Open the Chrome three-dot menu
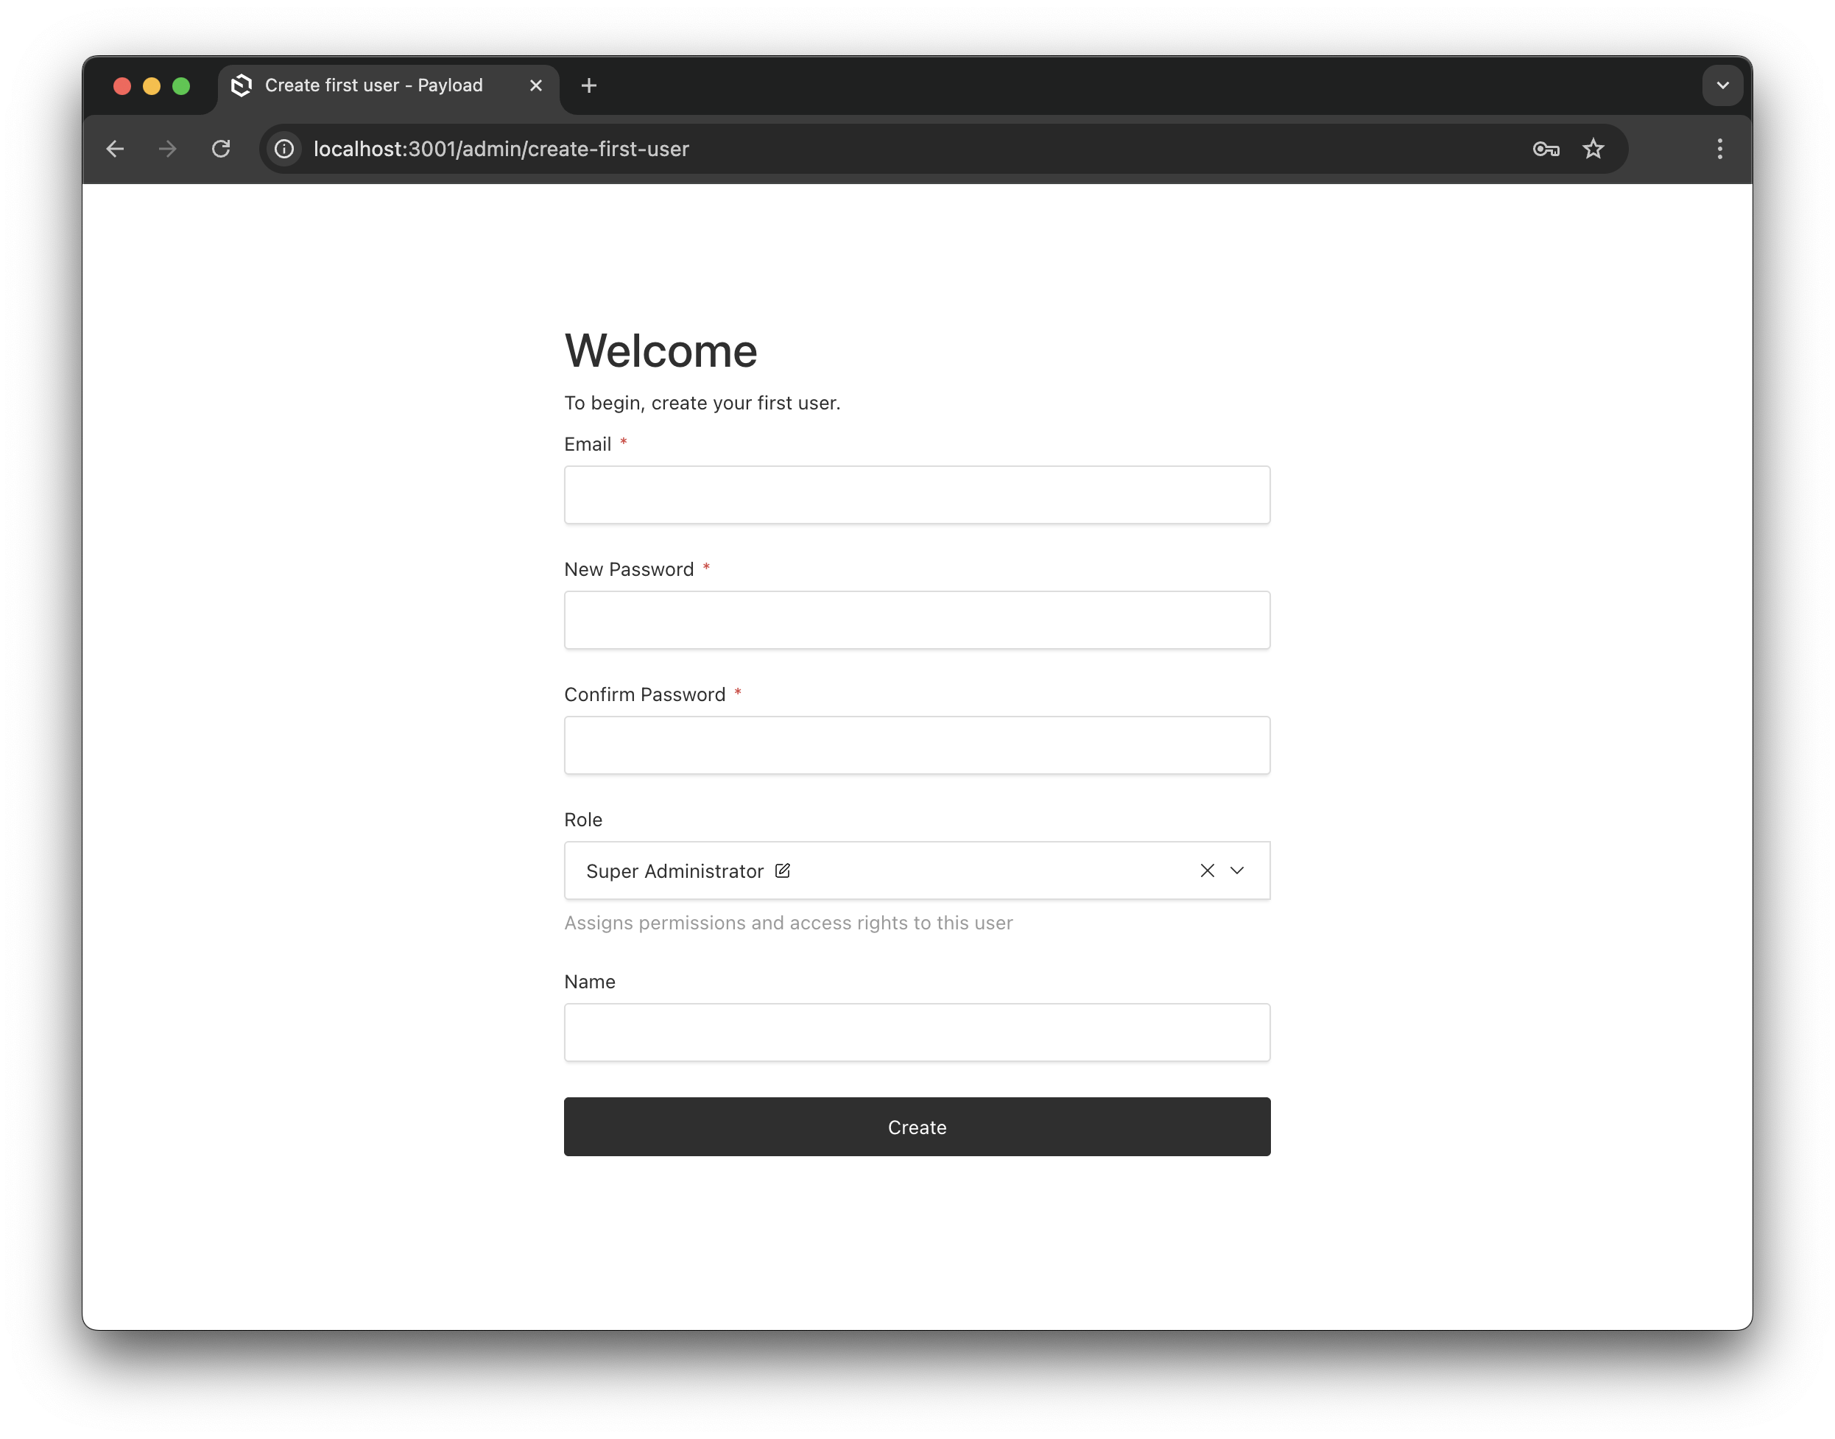This screenshot has height=1439, width=1835. [1719, 149]
